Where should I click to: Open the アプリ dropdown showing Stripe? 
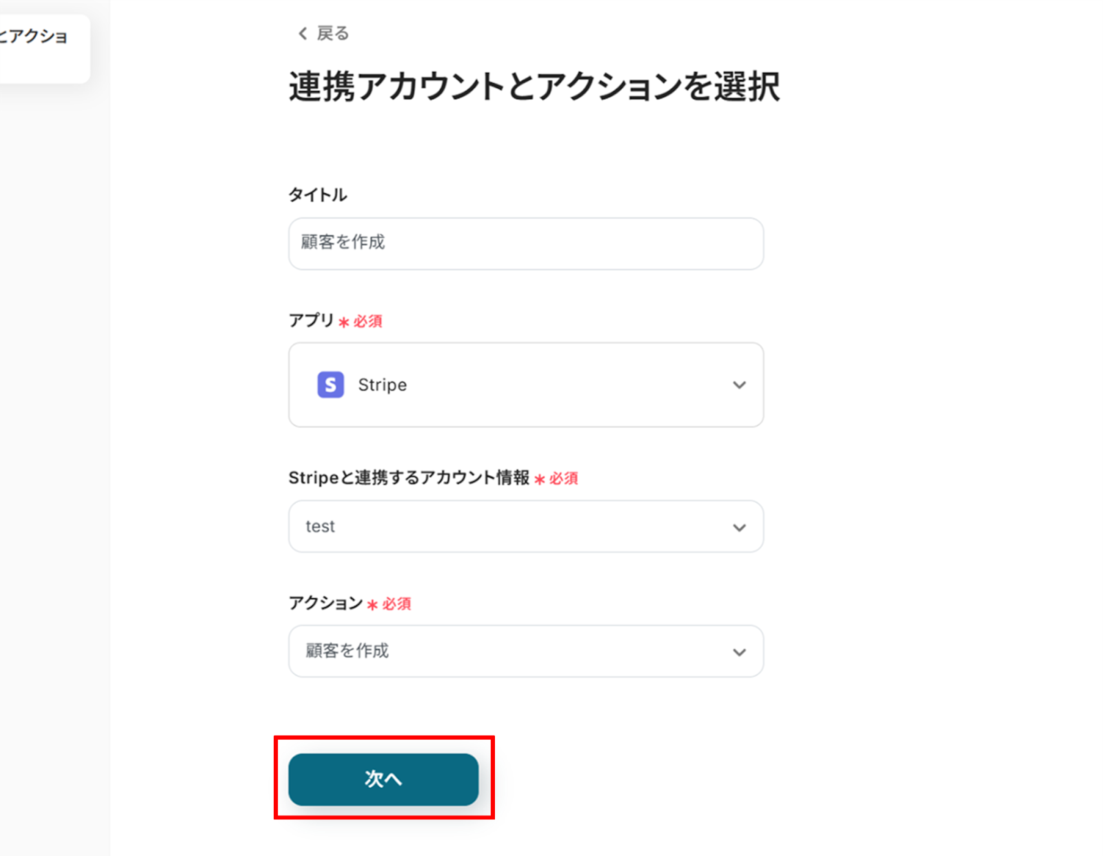(525, 385)
